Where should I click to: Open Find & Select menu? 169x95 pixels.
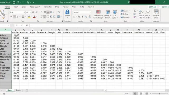[147, 14]
